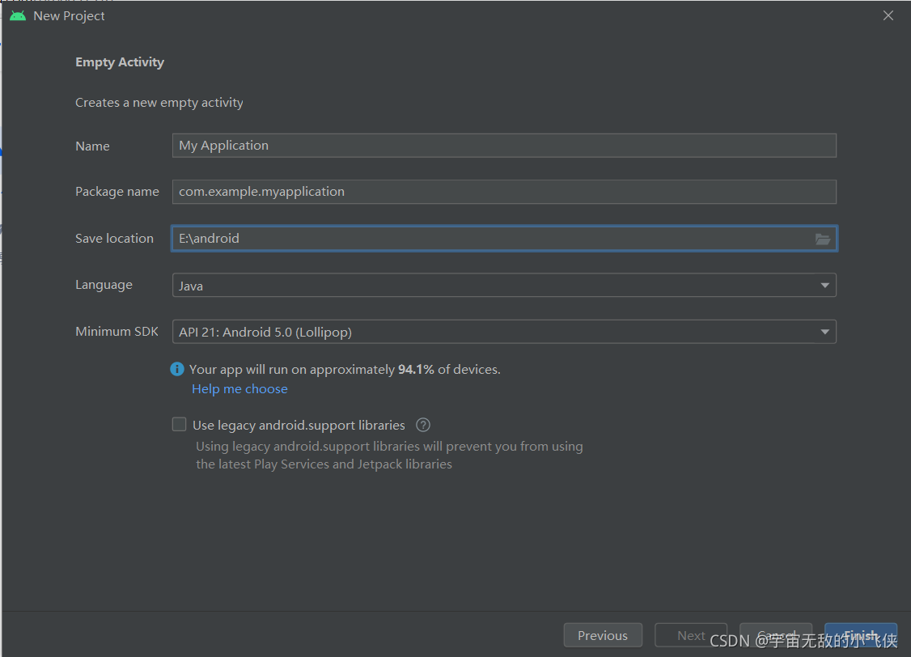Image resolution: width=911 pixels, height=657 pixels.
Task: Click the Android logo in the title bar
Action: pos(18,15)
